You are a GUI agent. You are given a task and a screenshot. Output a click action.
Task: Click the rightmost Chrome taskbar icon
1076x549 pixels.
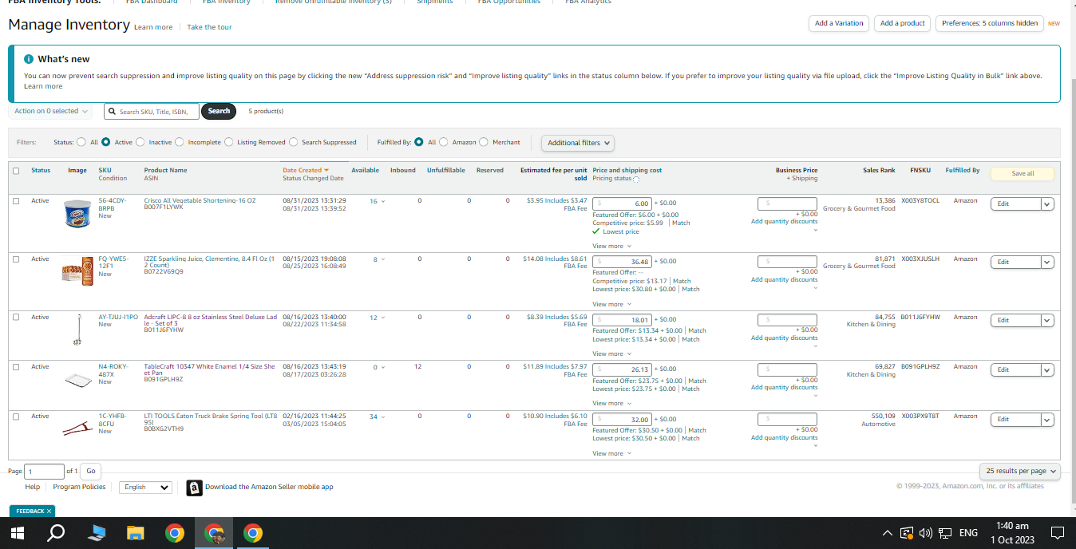(x=252, y=533)
